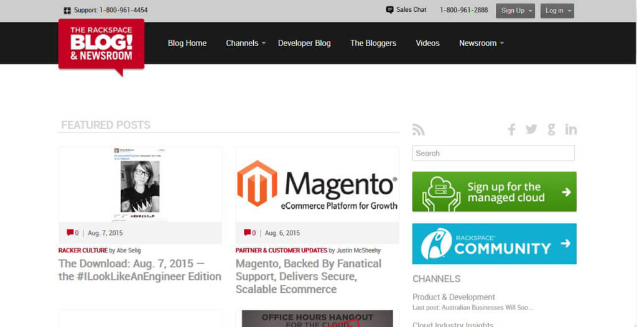Open the Sign Up dropdown

[x=515, y=11]
